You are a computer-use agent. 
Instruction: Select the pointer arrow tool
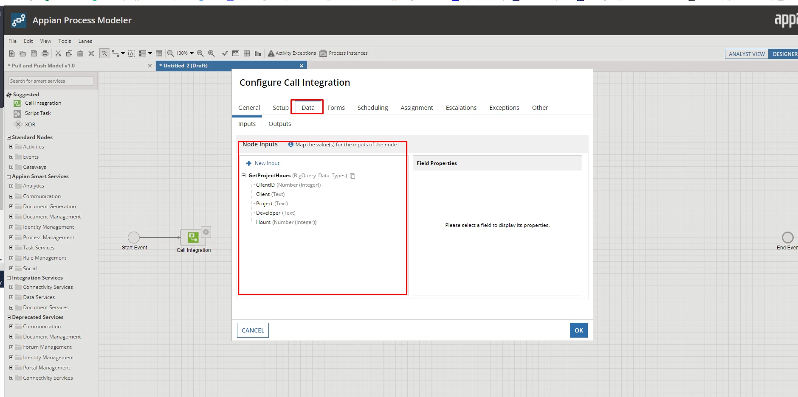point(104,53)
